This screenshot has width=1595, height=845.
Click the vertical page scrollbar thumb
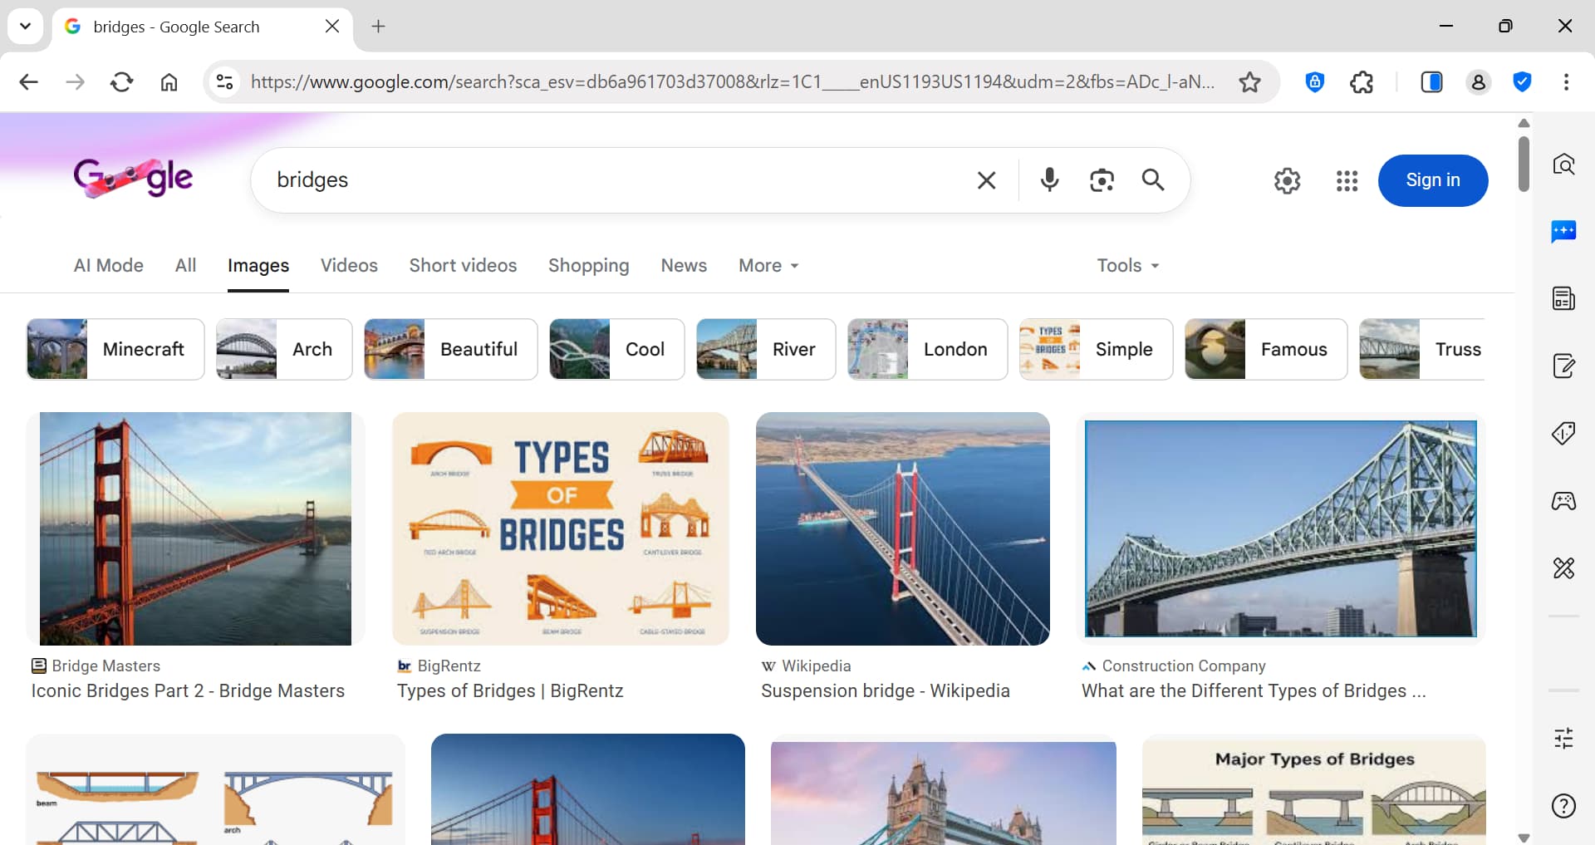tap(1524, 164)
